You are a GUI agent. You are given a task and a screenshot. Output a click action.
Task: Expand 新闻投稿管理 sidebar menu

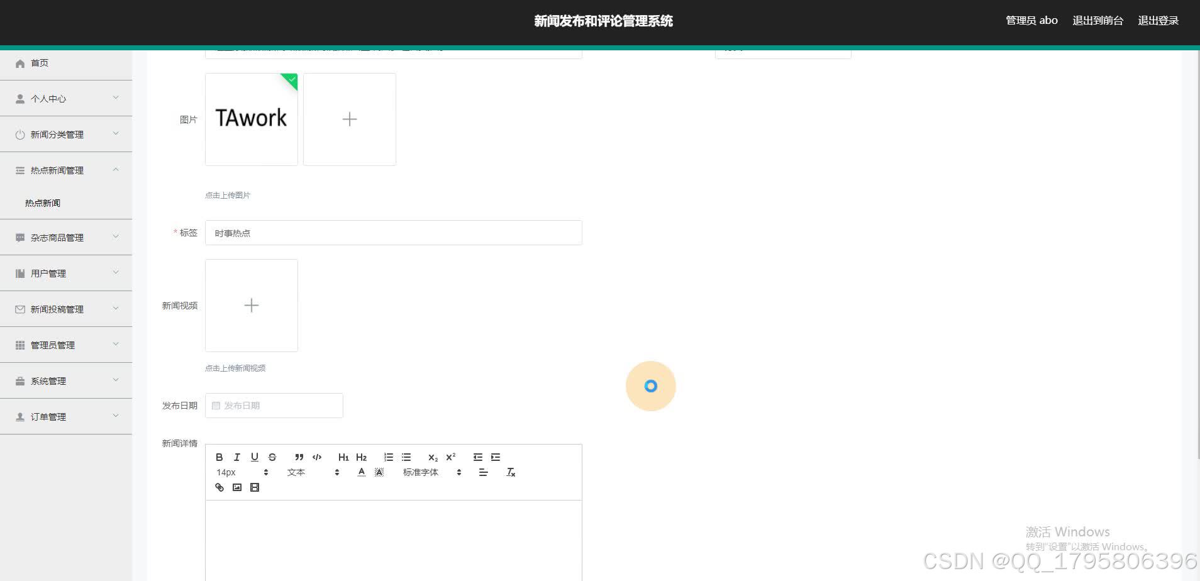pos(66,309)
